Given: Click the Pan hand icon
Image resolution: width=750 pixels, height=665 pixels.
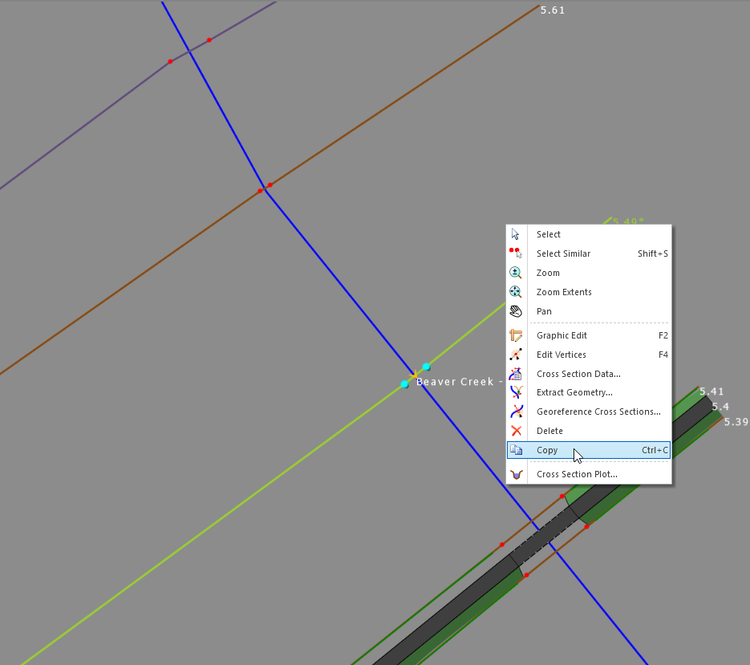Looking at the screenshot, I should (x=516, y=311).
